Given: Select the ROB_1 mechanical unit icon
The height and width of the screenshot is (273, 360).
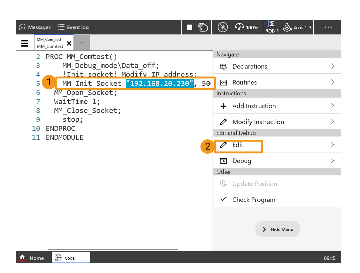Looking at the screenshot, I should point(272,27).
